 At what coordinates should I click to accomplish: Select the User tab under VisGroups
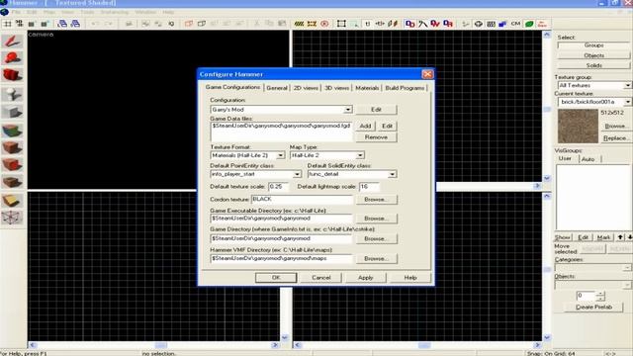click(565, 158)
